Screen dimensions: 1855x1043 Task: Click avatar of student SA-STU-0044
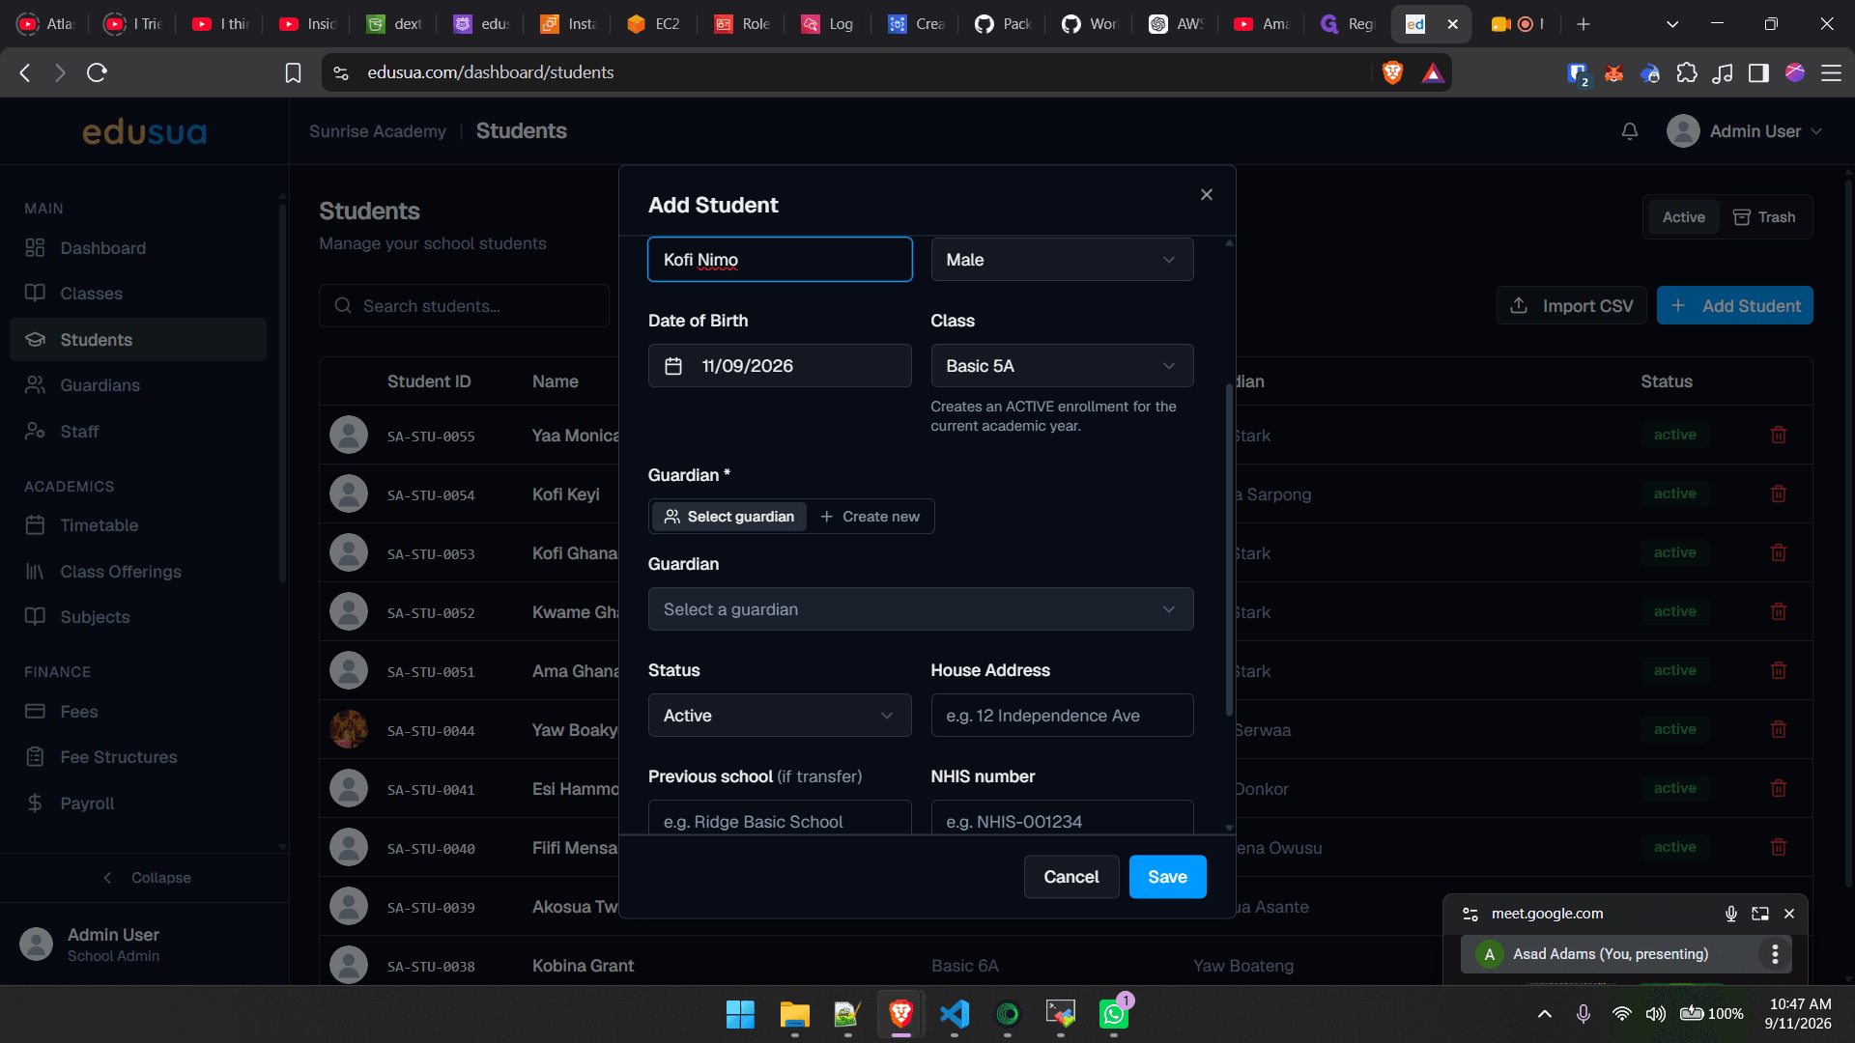point(349,730)
